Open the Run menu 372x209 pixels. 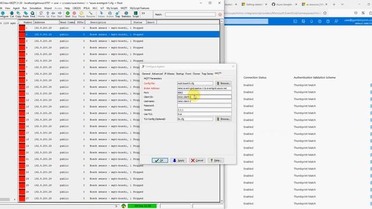click(x=24, y=8)
